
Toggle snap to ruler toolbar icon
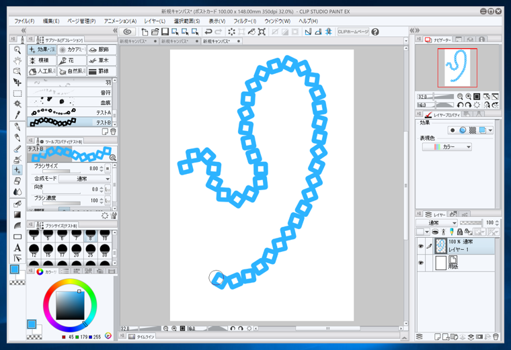point(308,32)
